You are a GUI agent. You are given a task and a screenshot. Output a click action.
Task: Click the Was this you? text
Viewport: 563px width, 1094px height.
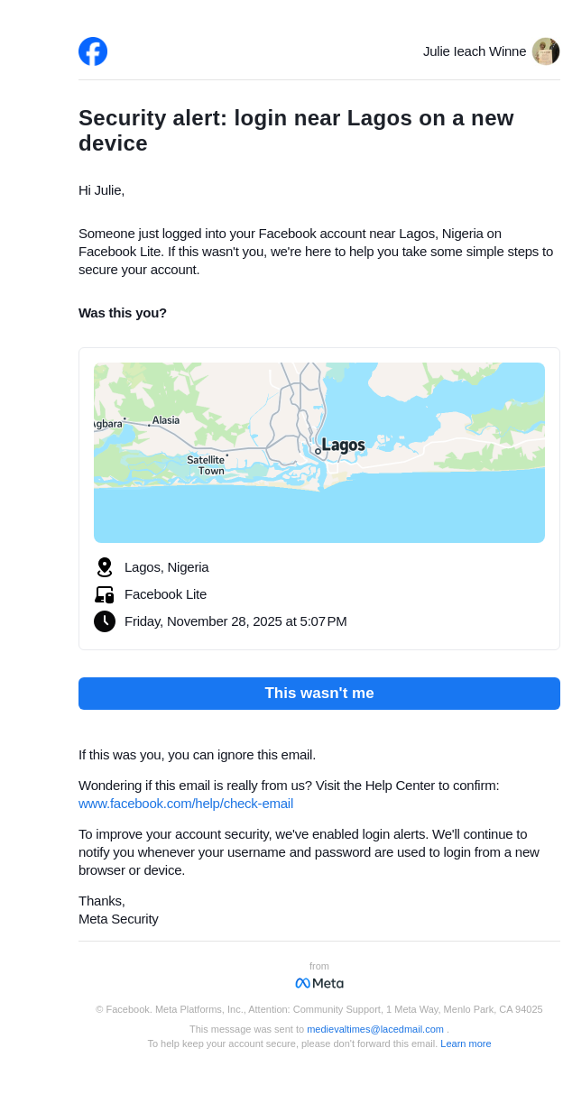[x=123, y=313]
